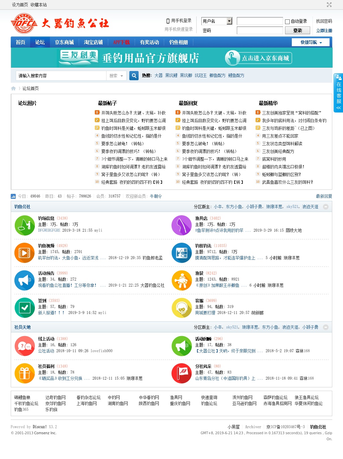The image size is (343, 459).
Task: Click the 登录 button
Action: pyautogui.click(x=297, y=30)
